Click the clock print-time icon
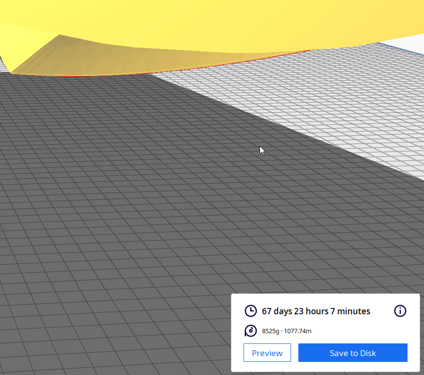 [251, 311]
